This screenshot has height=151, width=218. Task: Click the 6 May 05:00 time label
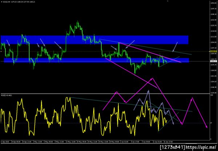48,142
